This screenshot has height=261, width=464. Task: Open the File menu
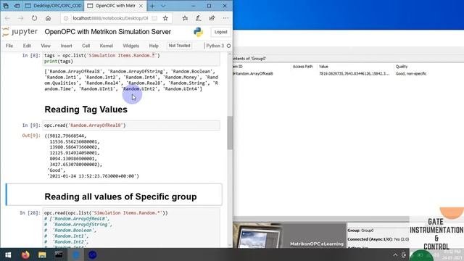tap(9, 46)
